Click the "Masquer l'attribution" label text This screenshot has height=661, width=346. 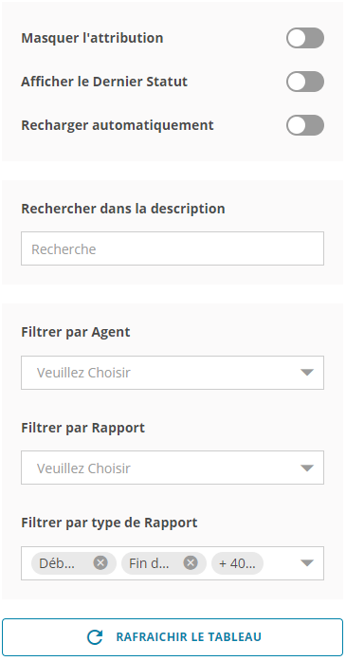click(92, 38)
